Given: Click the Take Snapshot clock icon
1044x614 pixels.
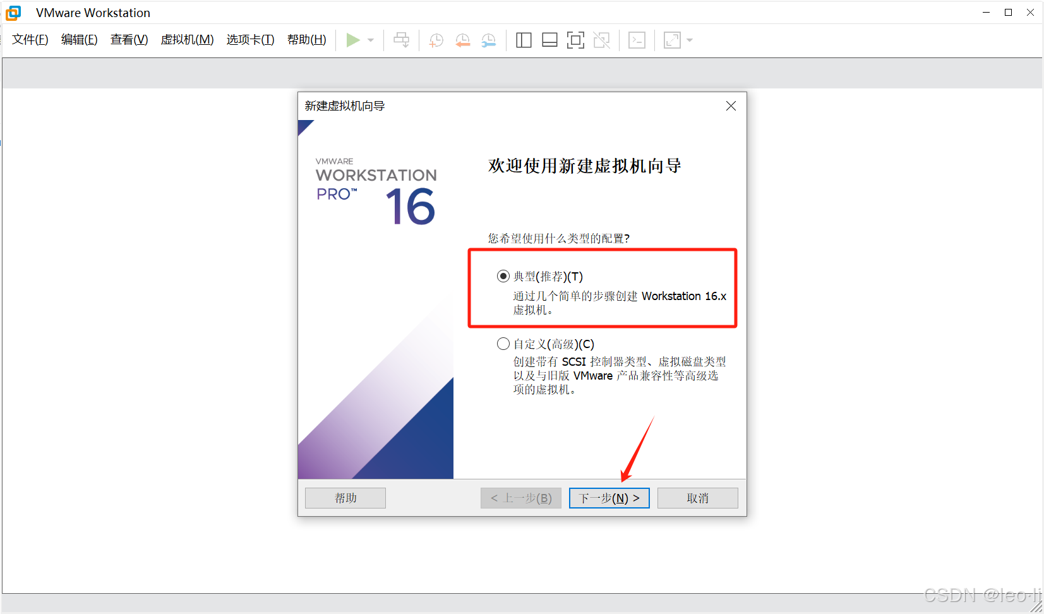Looking at the screenshot, I should (x=436, y=40).
